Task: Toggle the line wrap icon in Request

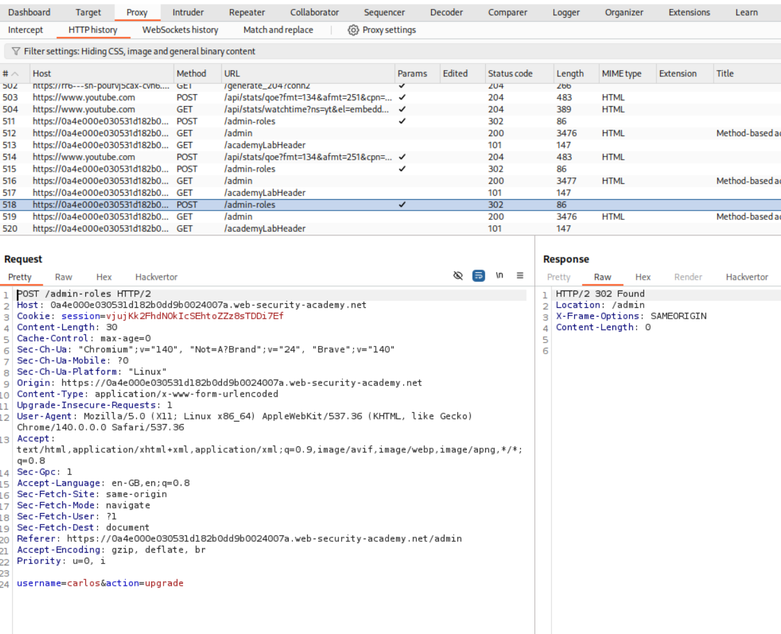Action: click(x=478, y=275)
